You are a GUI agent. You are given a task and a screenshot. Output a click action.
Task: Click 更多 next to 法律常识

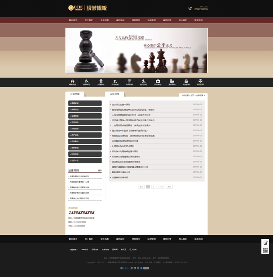[x=100, y=170]
